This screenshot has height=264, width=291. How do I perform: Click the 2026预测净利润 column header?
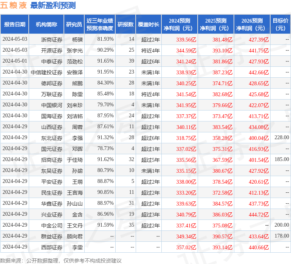pyautogui.click(x=252, y=25)
